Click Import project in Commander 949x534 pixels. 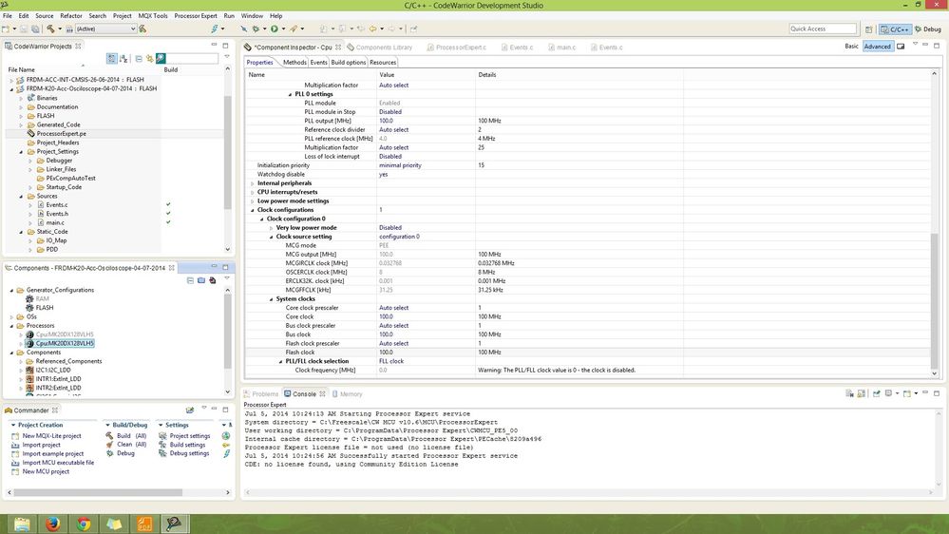[x=41, y=445]
